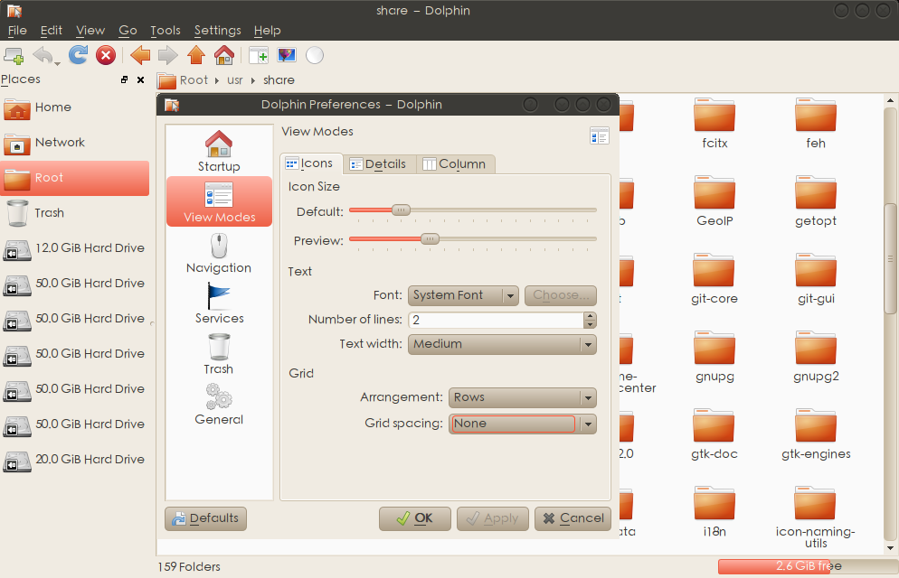Image resolution: width=899 pixels, height=578 pixels.
Task: Open the Text width dropdown
Action: (x=502, y=344)
